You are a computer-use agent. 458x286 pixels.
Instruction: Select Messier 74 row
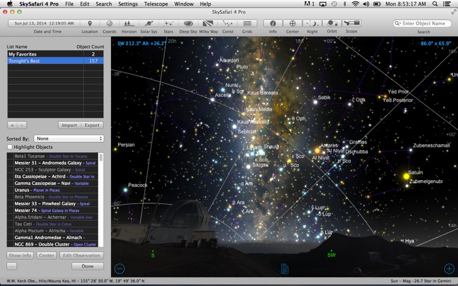click(x=53, y=210)
